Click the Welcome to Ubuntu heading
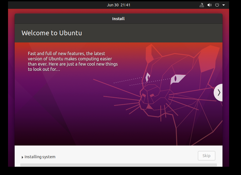 click(x=52, y=33)
